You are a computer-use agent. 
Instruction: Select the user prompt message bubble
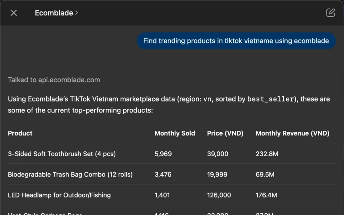coord(236,41)
